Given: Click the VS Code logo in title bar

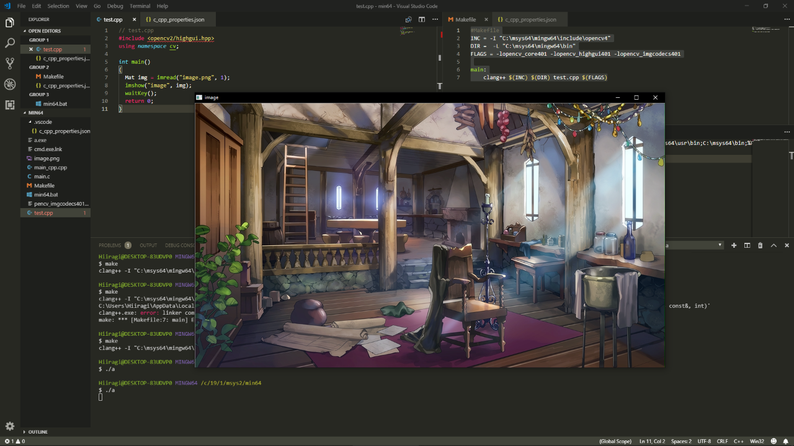Looking at the screenshot, I should point(7,6).
